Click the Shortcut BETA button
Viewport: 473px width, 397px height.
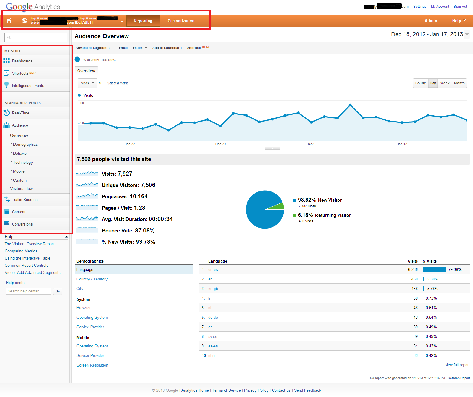pos(198,47)
